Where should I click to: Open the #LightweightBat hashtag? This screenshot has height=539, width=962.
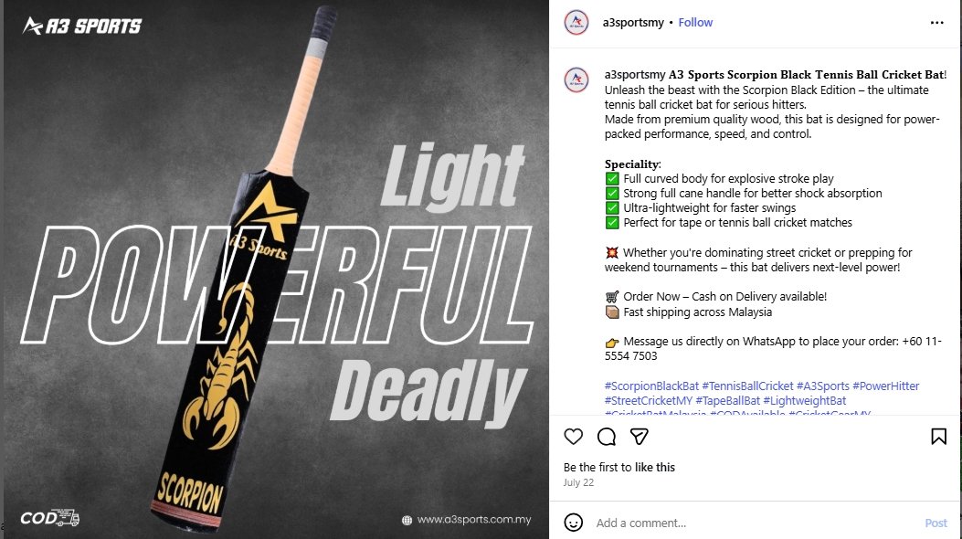(x=805, y=400)
